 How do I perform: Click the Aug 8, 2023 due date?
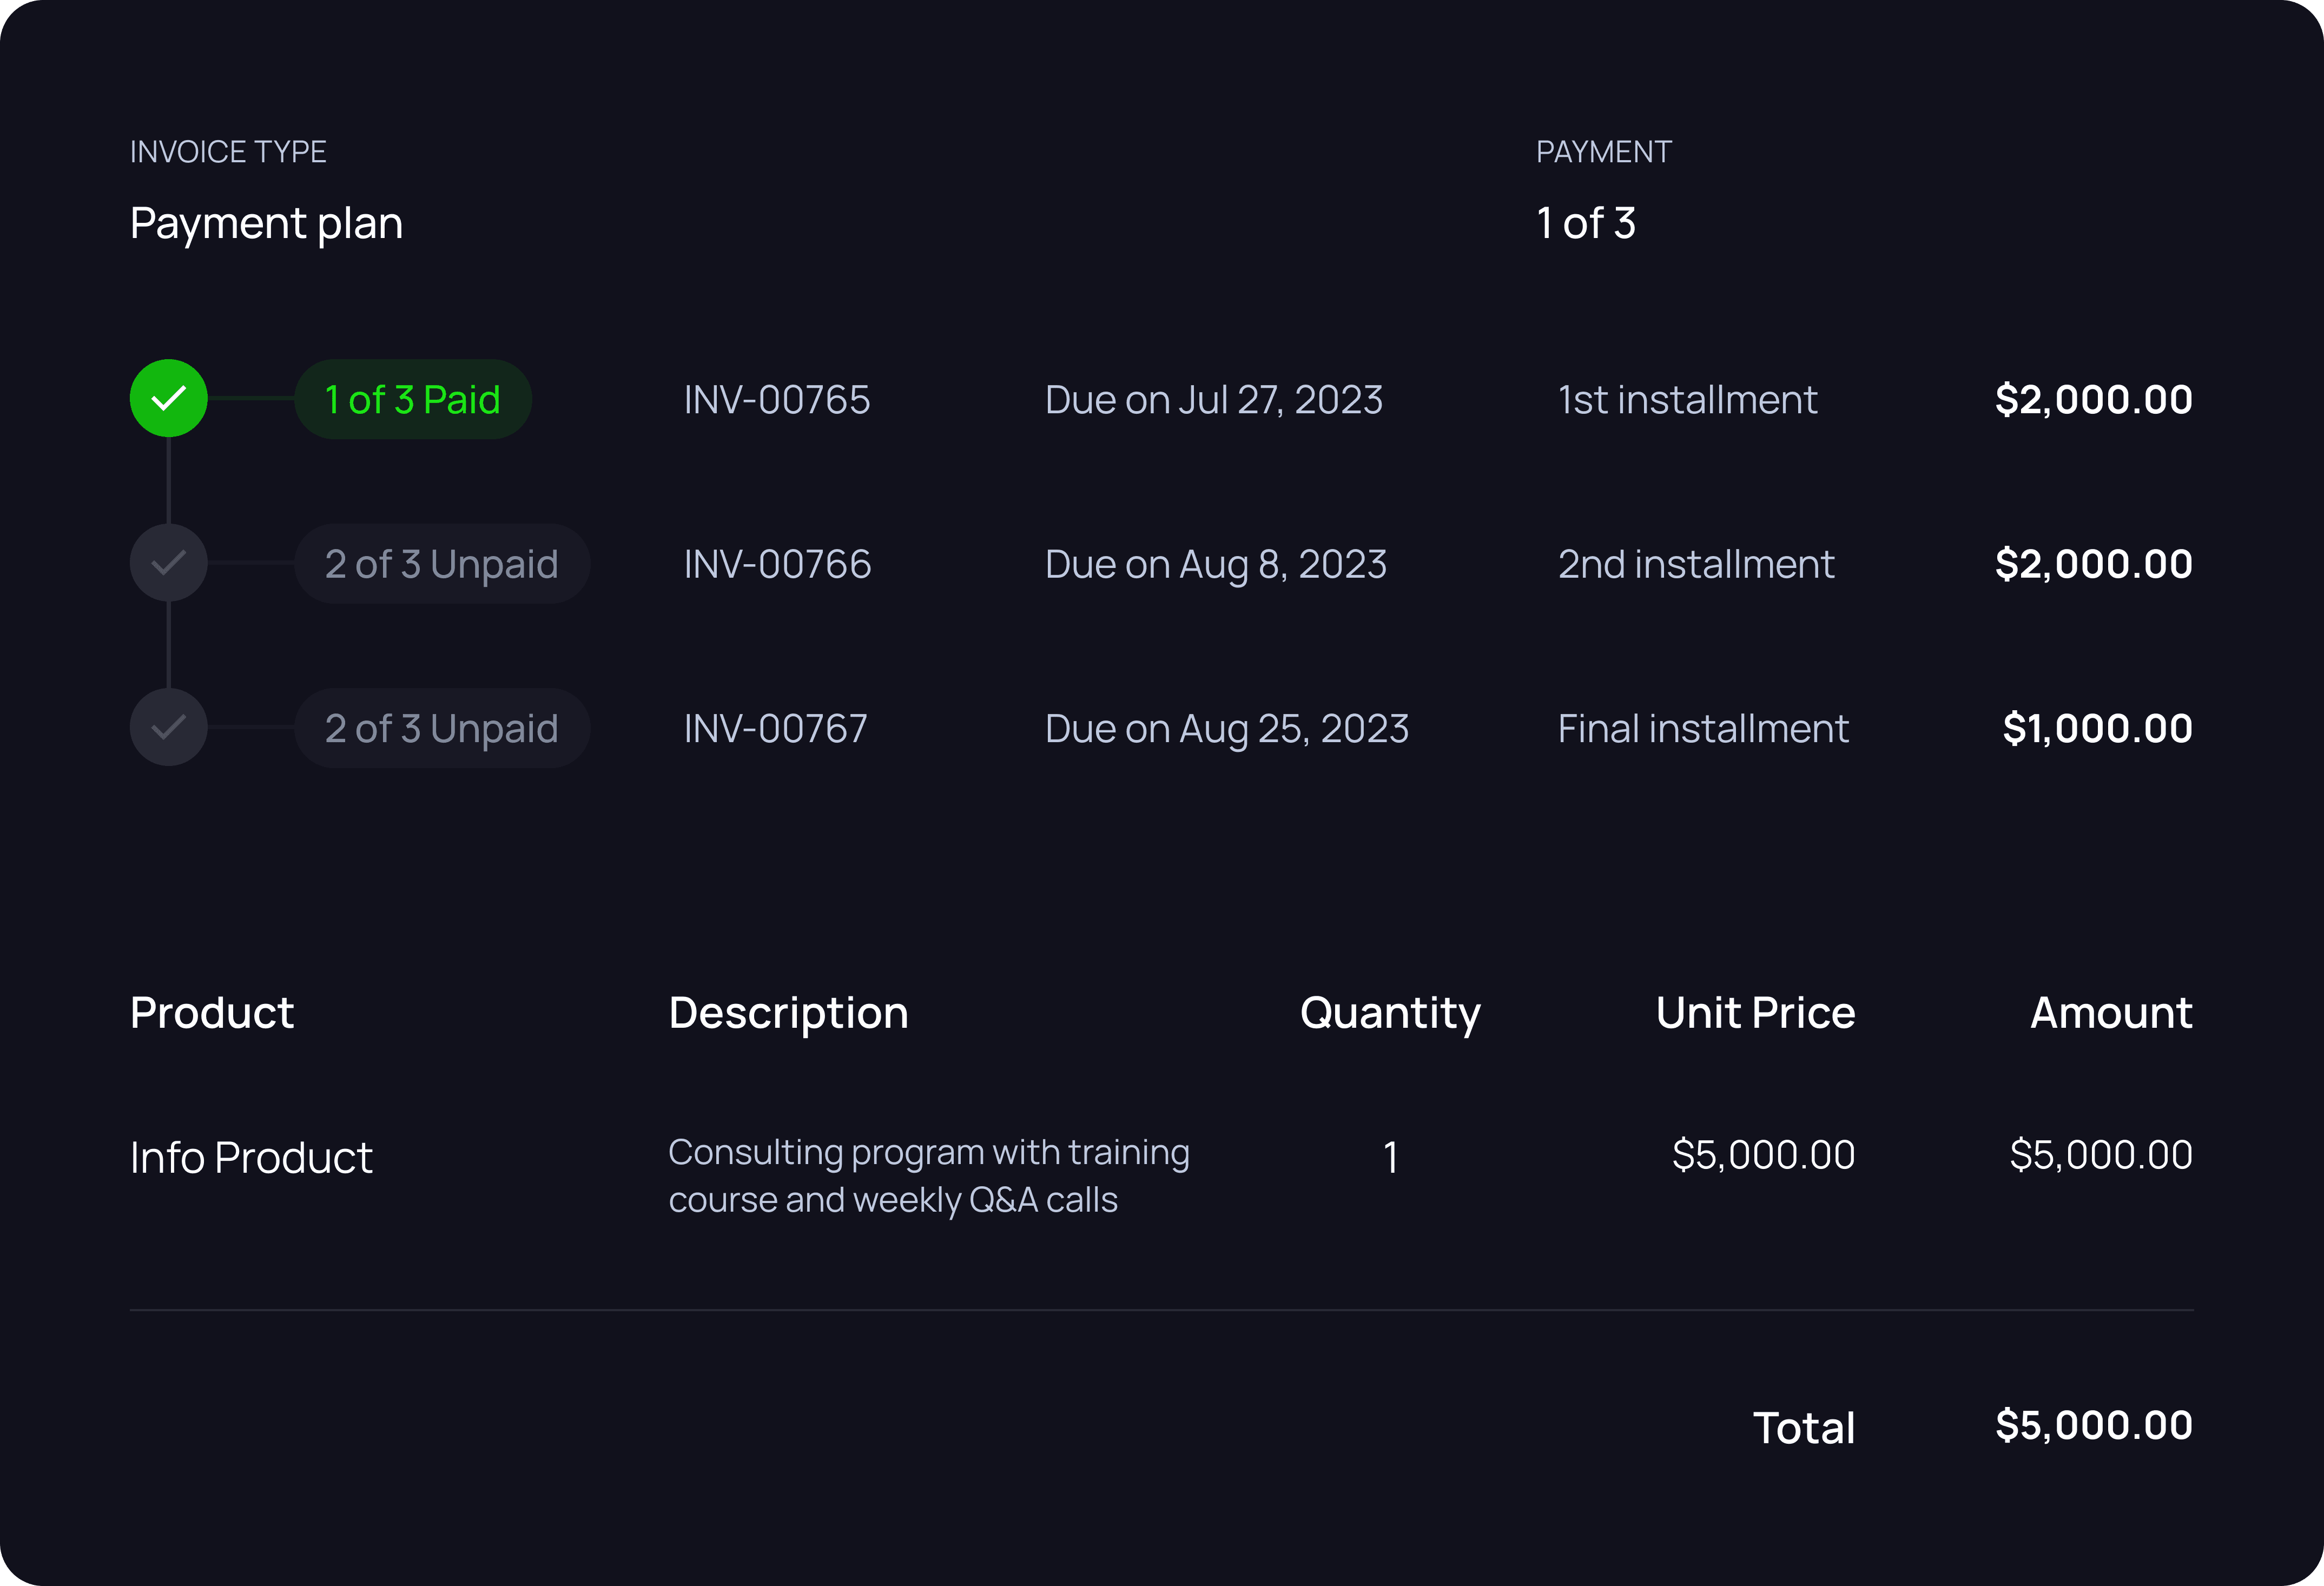(1215, 564)
